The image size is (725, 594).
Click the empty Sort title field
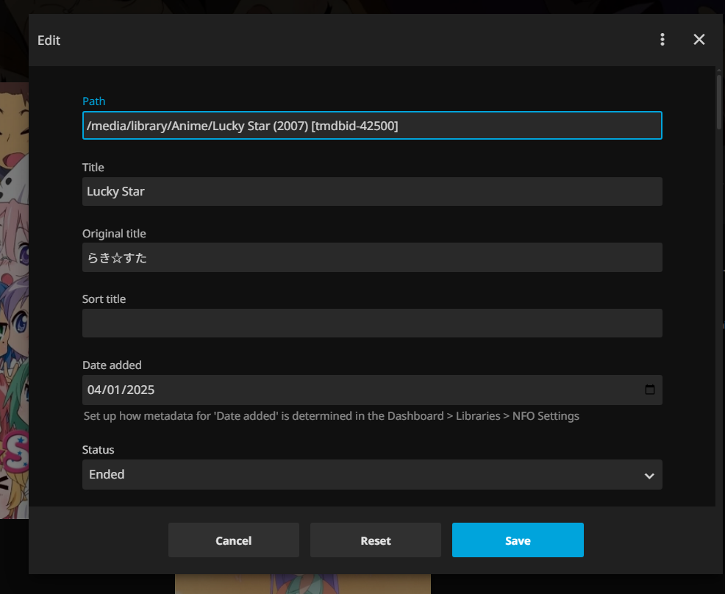371,323
